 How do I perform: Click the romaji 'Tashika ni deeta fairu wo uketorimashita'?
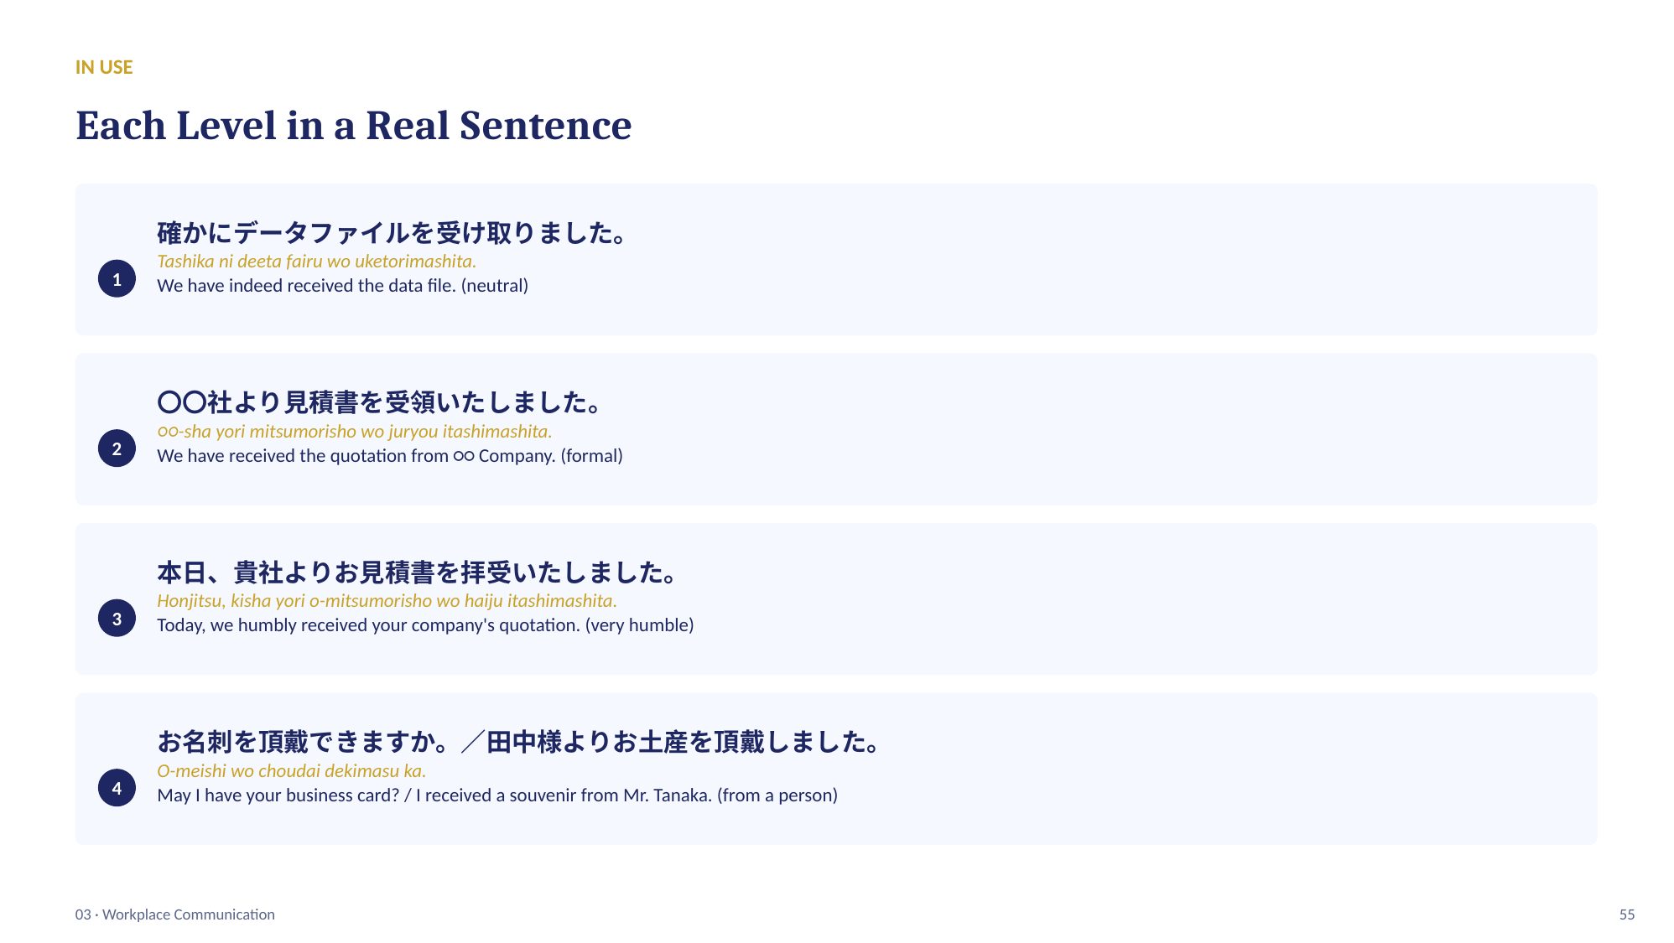pos(316,262)
